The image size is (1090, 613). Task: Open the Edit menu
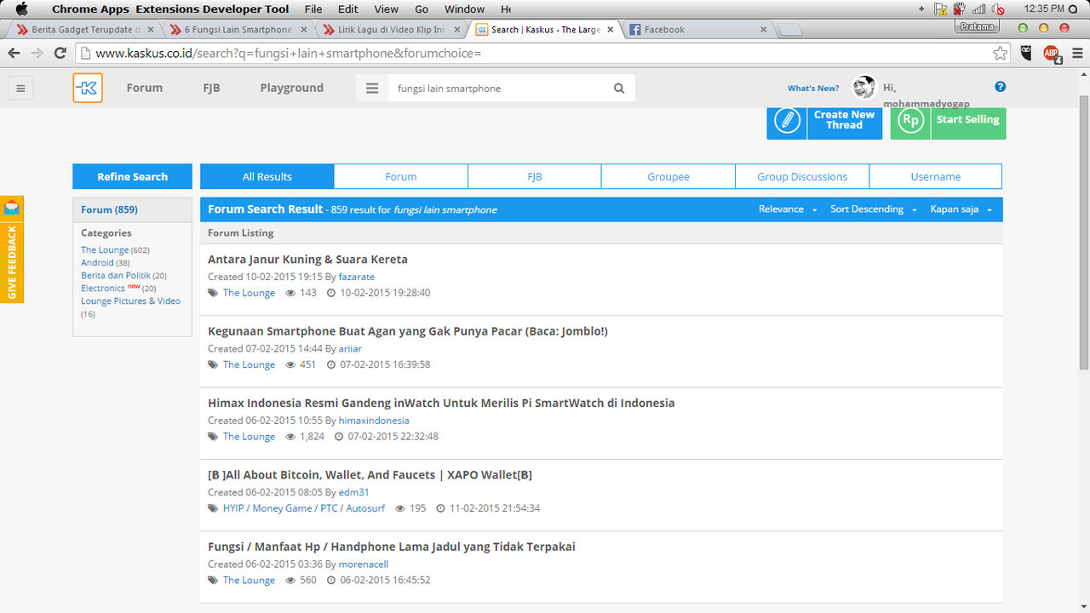tap(347, 9)
